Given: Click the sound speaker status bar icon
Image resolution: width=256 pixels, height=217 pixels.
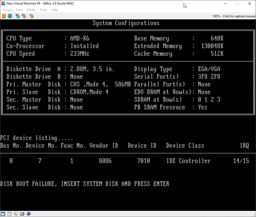Looking at the screenshot, I should click(28, 214).
